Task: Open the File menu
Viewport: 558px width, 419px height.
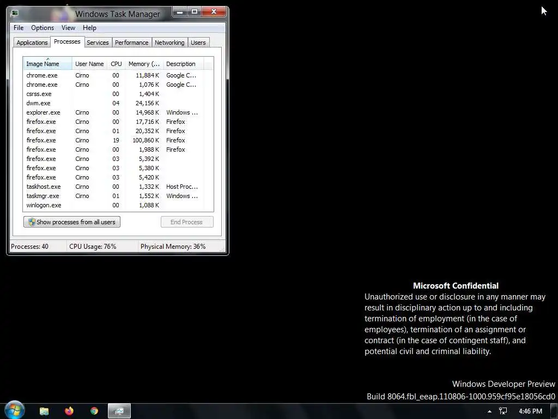Action: 19,28
